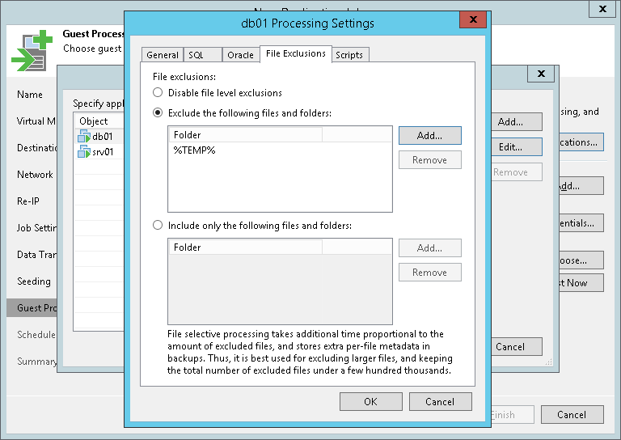Click Add for the exclusion list

coord(429,136)
